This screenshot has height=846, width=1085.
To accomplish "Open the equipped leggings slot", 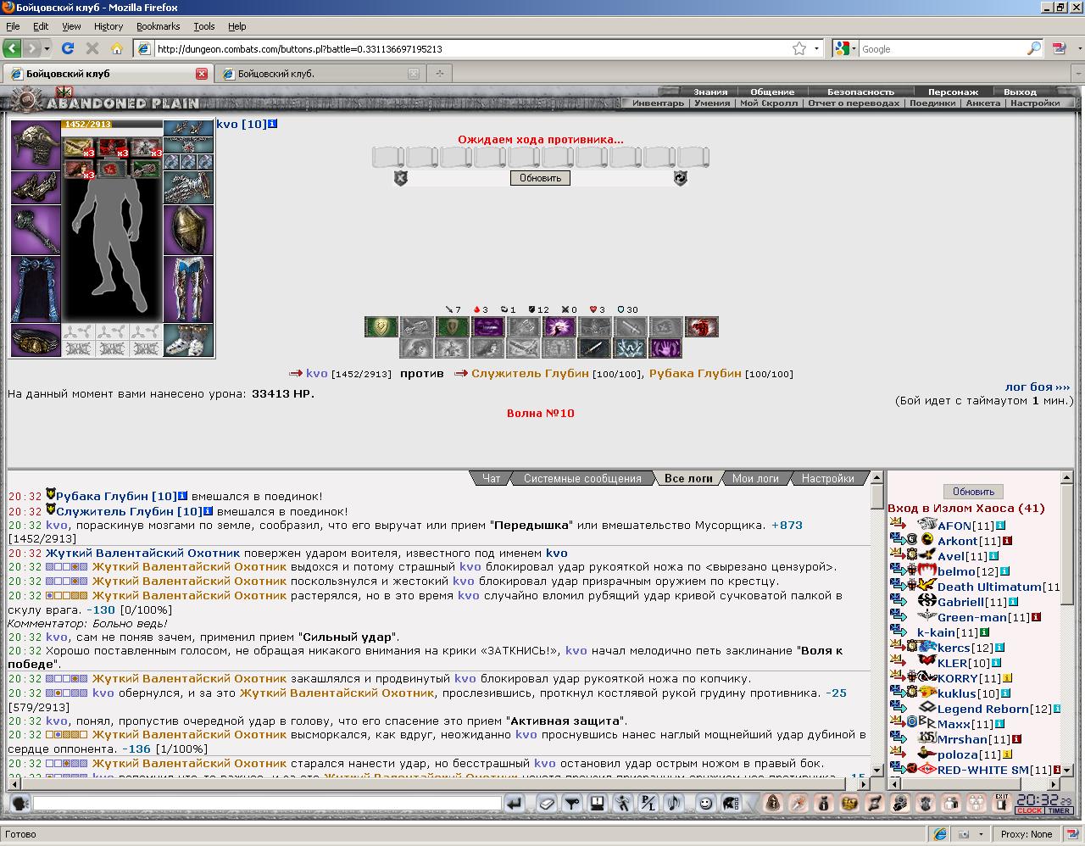I will 188,289.
